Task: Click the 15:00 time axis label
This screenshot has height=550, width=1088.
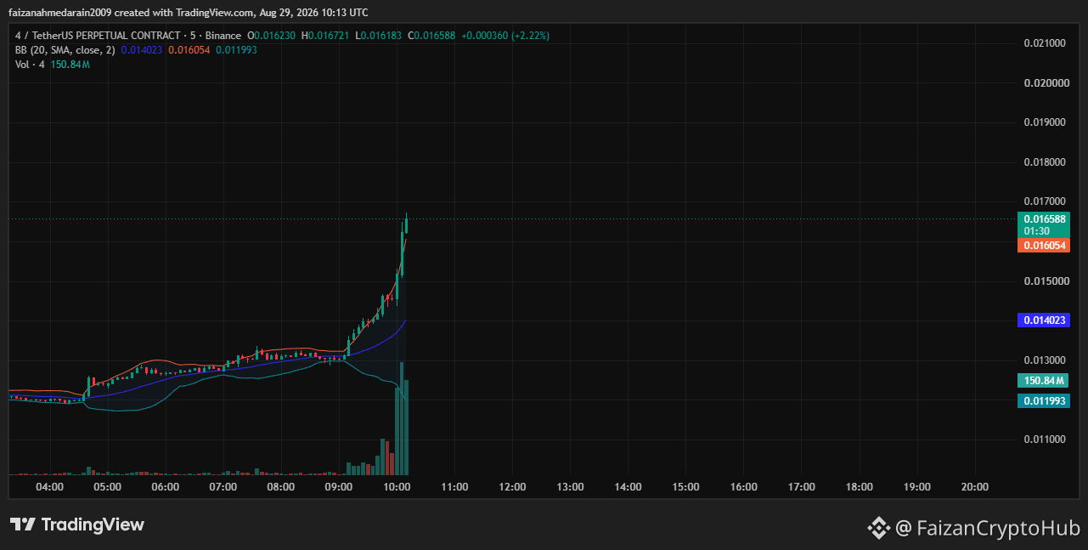Action: 685,487
